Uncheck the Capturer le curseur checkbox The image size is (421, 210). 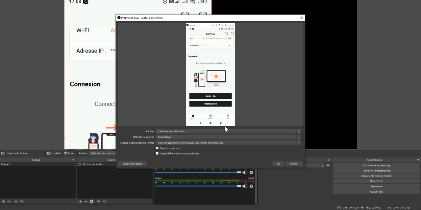[x=157, y=148]
